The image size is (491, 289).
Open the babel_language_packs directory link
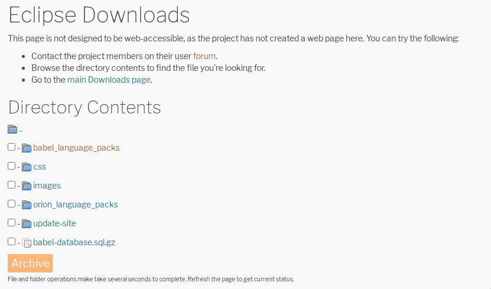tap(76, 148)
